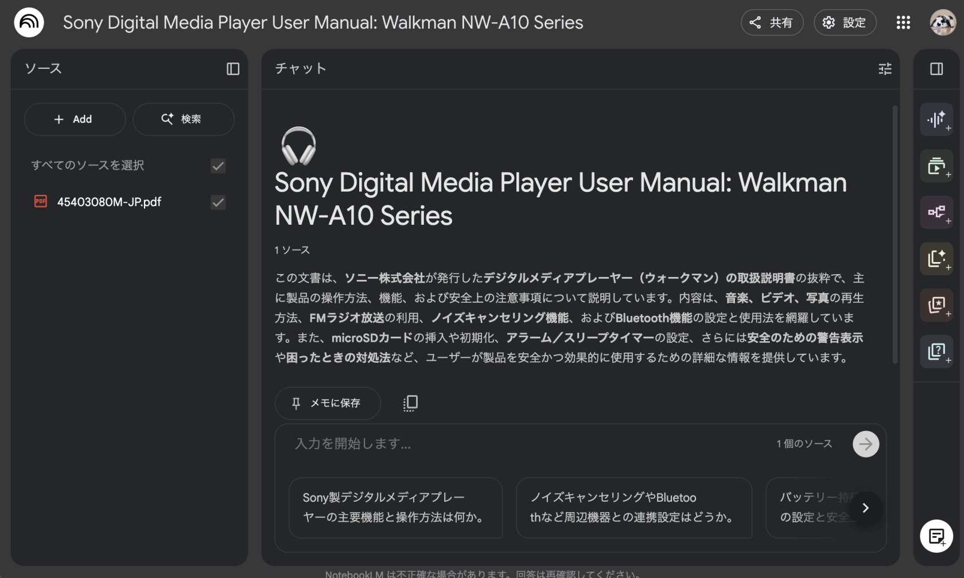Screen dimensions: 964x578
Task: Open the 共有 share dialog
Action: pyautogui.click(x=772, y=22)
